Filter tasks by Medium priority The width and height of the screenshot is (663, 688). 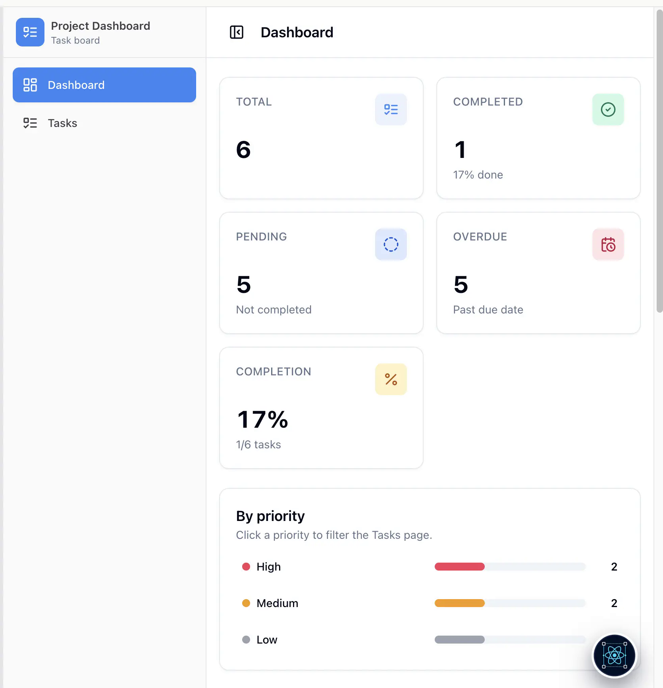click(x=430, y=603)
